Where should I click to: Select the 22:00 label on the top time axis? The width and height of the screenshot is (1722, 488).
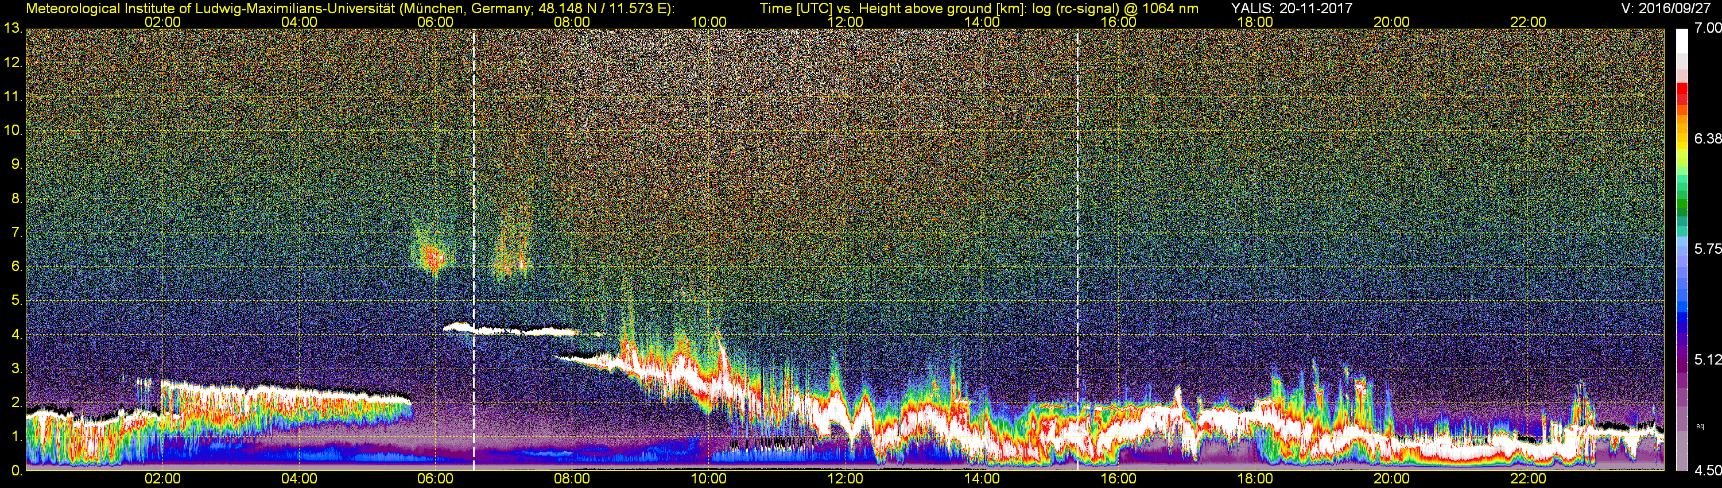click(x=1529, y=22)
